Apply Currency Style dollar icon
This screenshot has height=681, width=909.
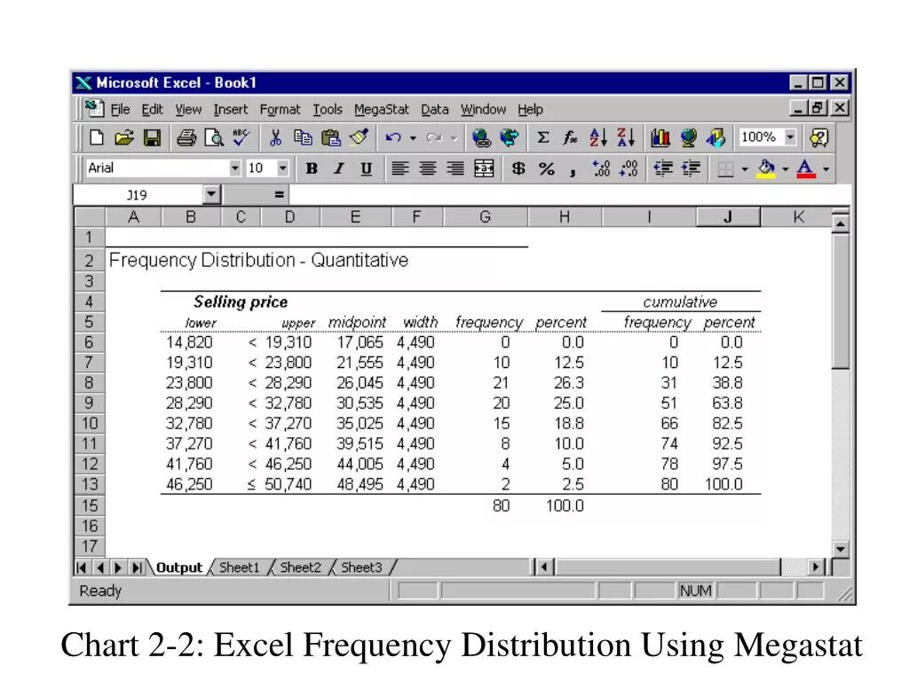518,168
